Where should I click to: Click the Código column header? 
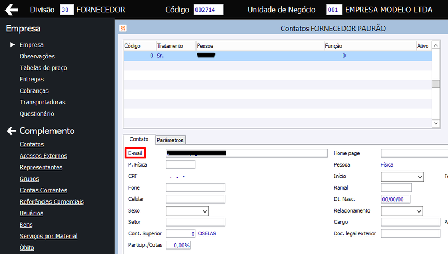(x=139, y=46)
